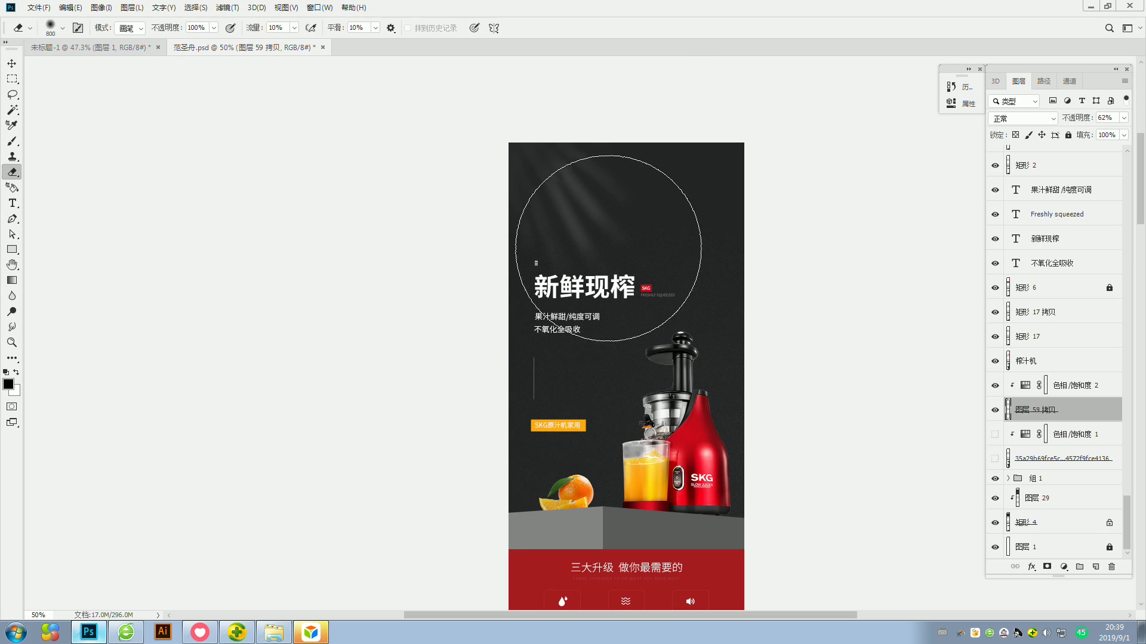Open smoothing value dropdown arrow
The height and width of the screenshot is (644, 1146).
tap(375, 28)
